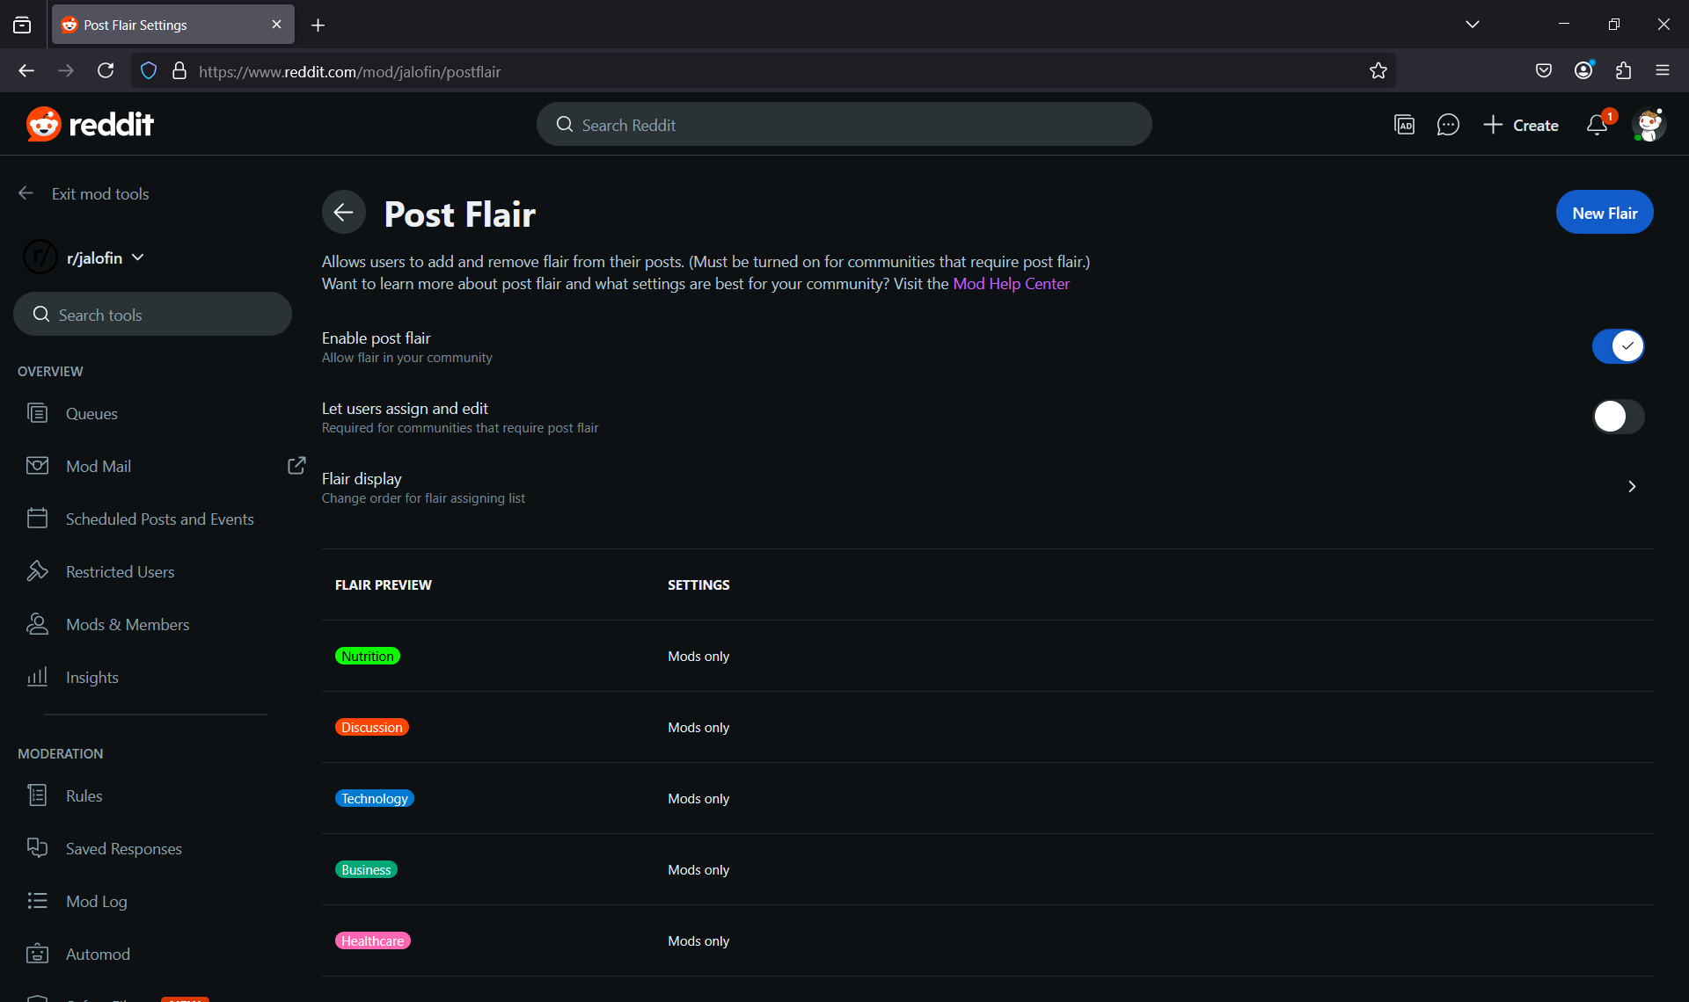Click the Search tools input field
1689x1002 pixels.
coord(152,315)
